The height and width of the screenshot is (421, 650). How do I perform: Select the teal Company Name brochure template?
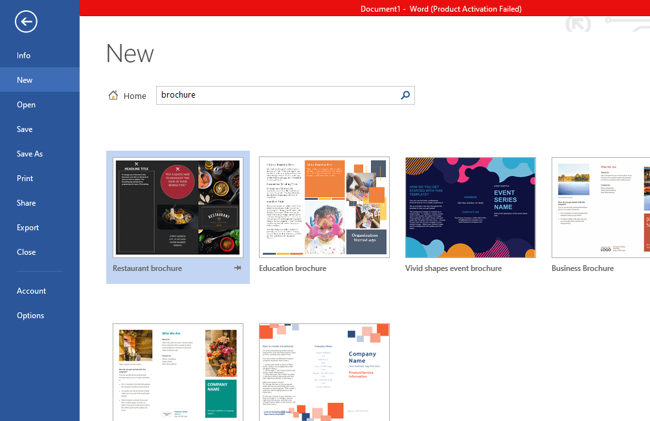click(177, 372)
